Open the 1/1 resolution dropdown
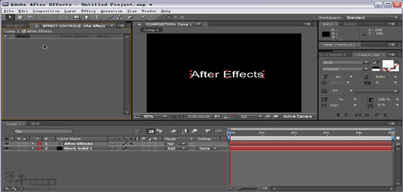This screenshot has width=403, height=192. 250,117
